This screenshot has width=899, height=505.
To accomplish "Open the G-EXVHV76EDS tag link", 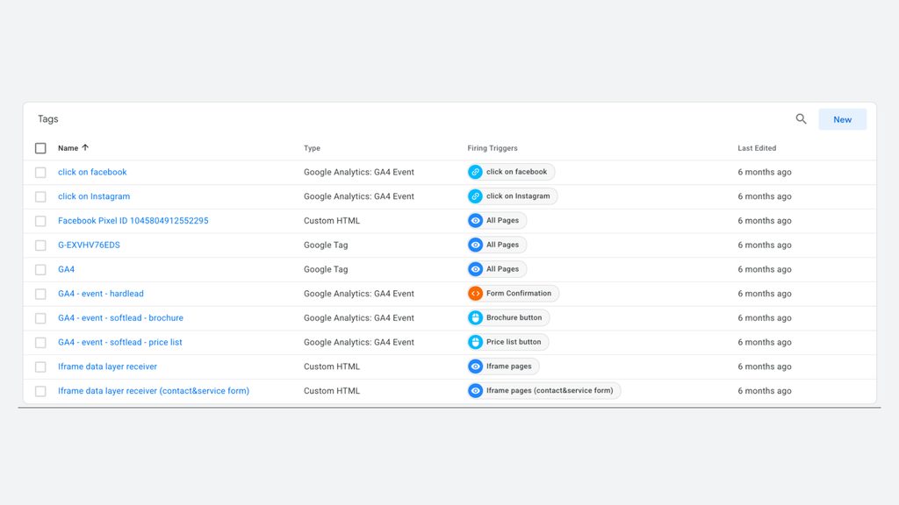I will [89, 245].
